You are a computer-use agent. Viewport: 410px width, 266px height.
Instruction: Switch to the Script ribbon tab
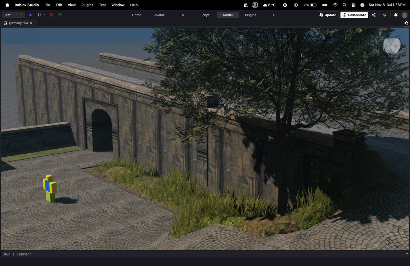click(x=205, y=15)
